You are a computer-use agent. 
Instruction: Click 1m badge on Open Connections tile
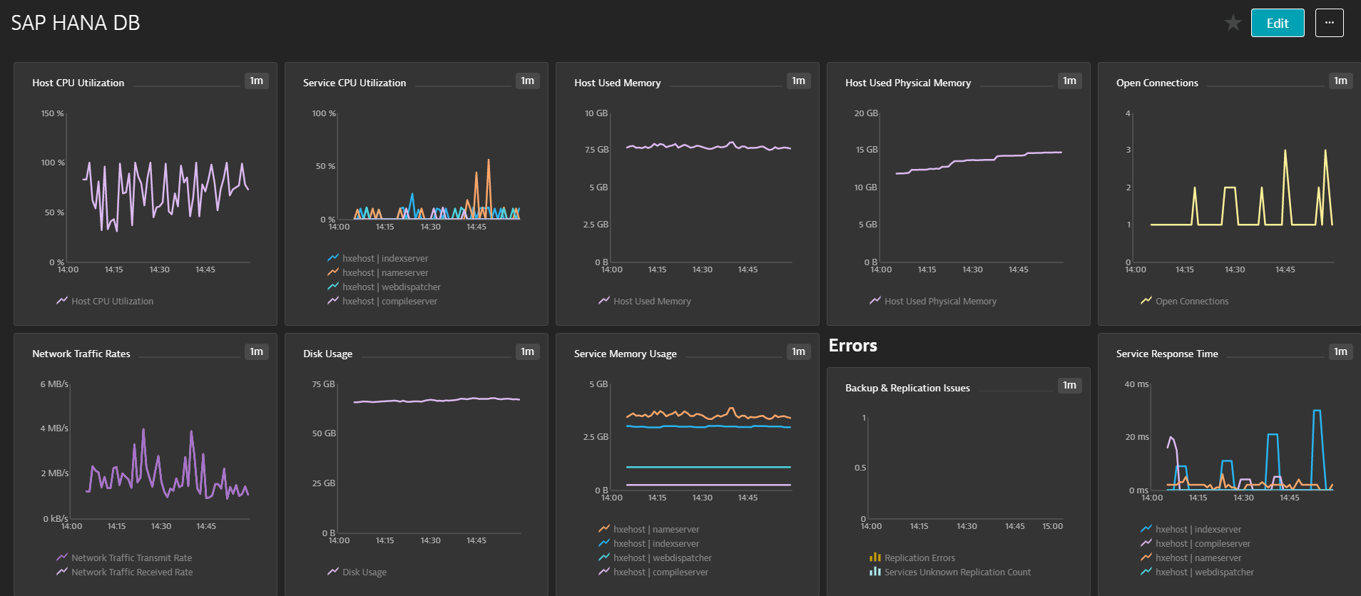[x=1341, y=81]
